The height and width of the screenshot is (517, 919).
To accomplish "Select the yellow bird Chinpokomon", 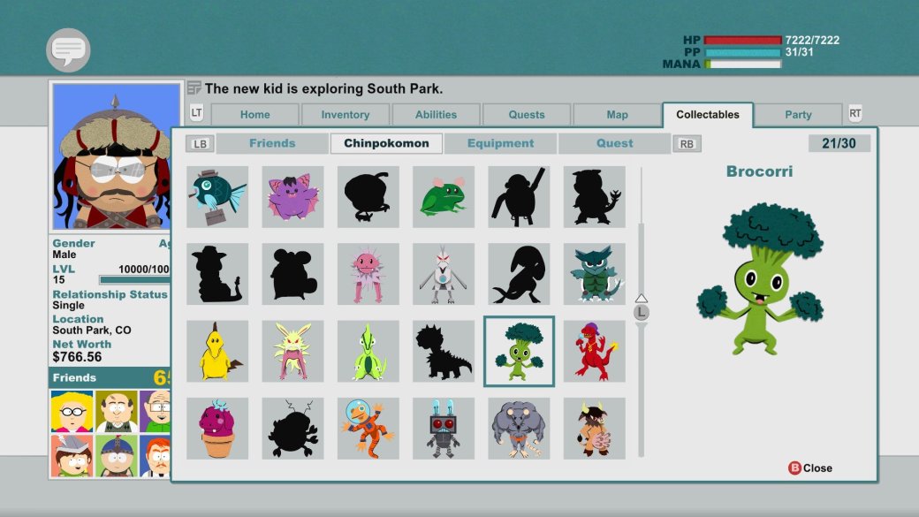I will pos(217,352).
